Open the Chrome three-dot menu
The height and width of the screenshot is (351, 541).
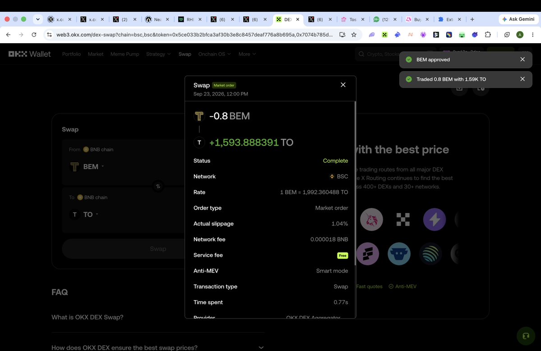click(533, 34)
